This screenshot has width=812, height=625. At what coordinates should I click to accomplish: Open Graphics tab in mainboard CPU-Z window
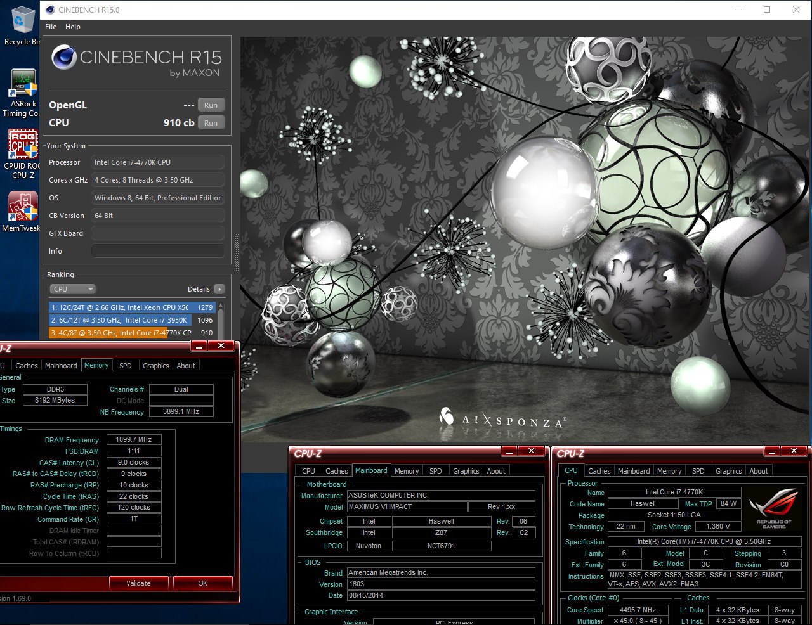pos(466,471)
